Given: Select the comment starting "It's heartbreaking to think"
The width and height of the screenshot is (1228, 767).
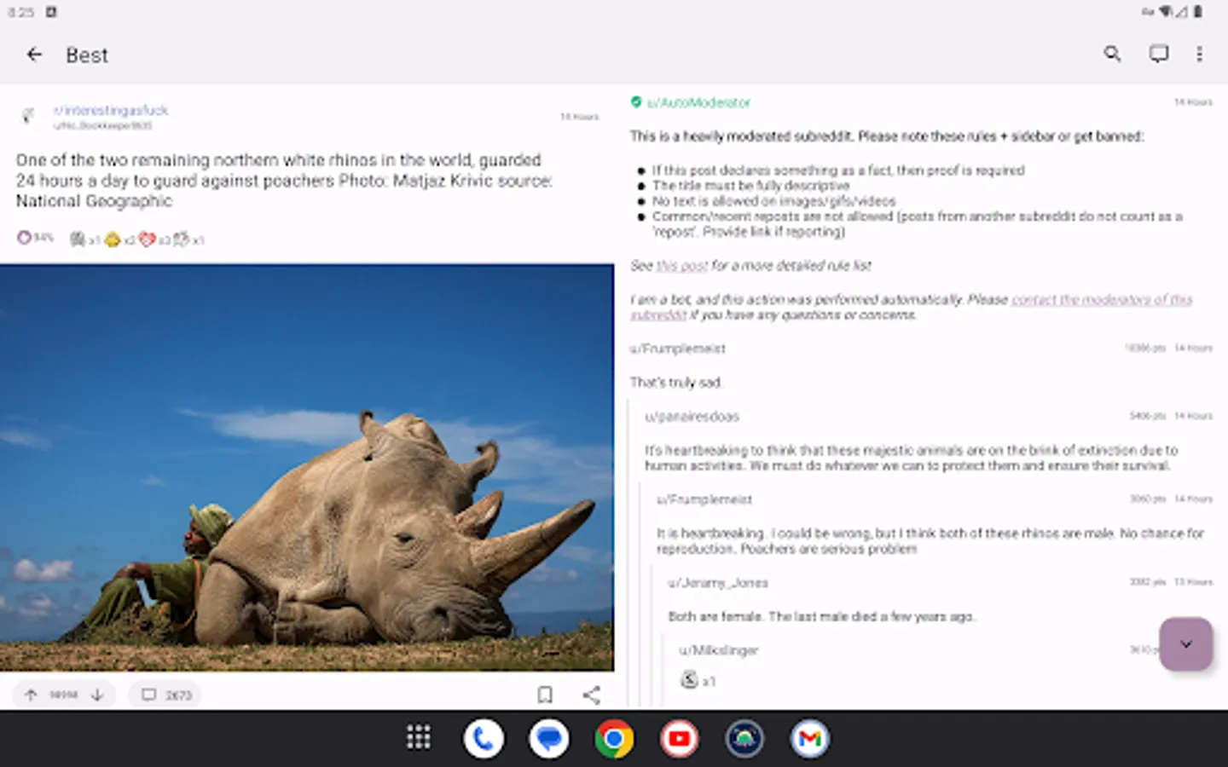Looking at the screenshot, I should [911, 458].
